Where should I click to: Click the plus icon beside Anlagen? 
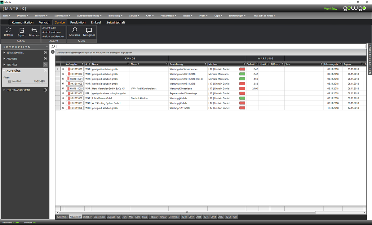pos(45,59)
